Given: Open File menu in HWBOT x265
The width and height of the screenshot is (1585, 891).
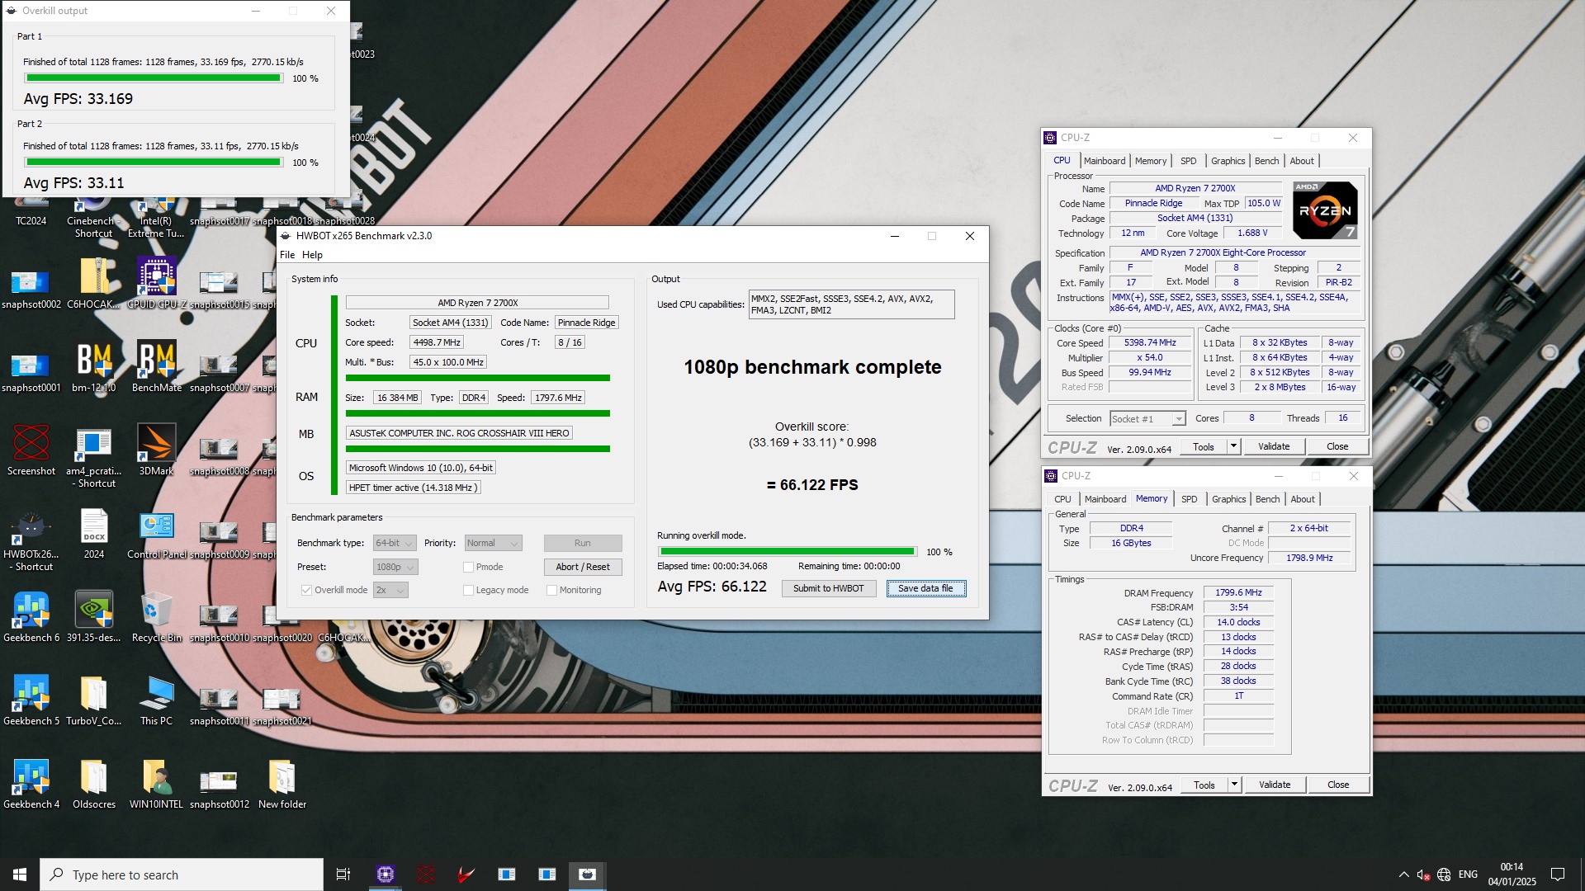Looking at the screenshot, I should click(x=287, y=255).
